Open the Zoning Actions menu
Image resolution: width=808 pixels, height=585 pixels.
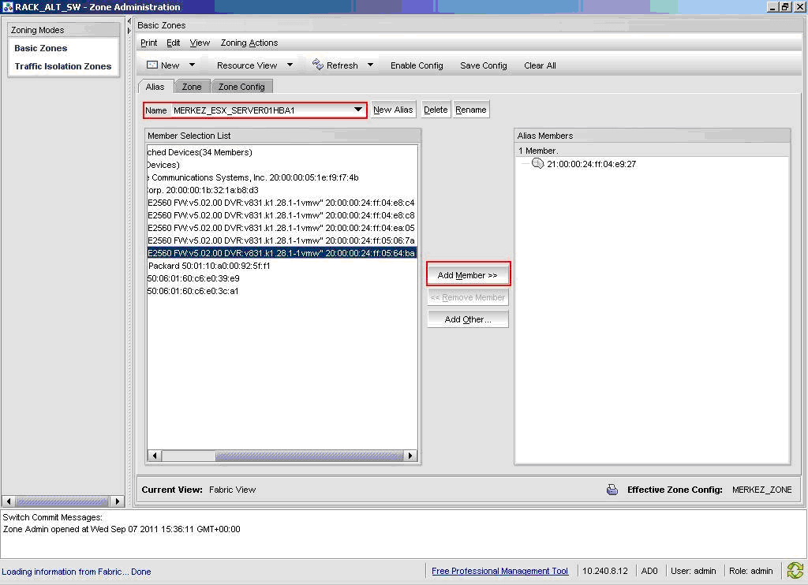click(249, 43)
